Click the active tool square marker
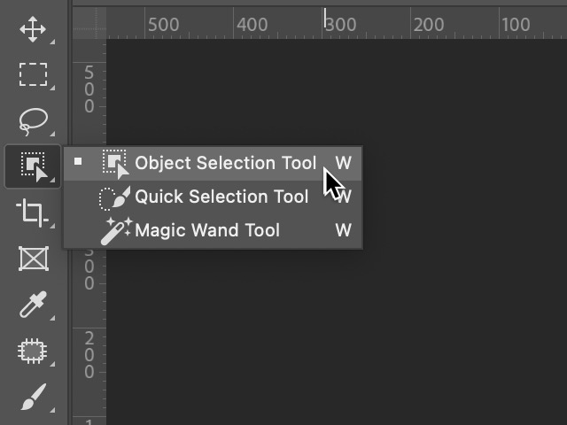567x425 pixels. [x=79, y=162]
